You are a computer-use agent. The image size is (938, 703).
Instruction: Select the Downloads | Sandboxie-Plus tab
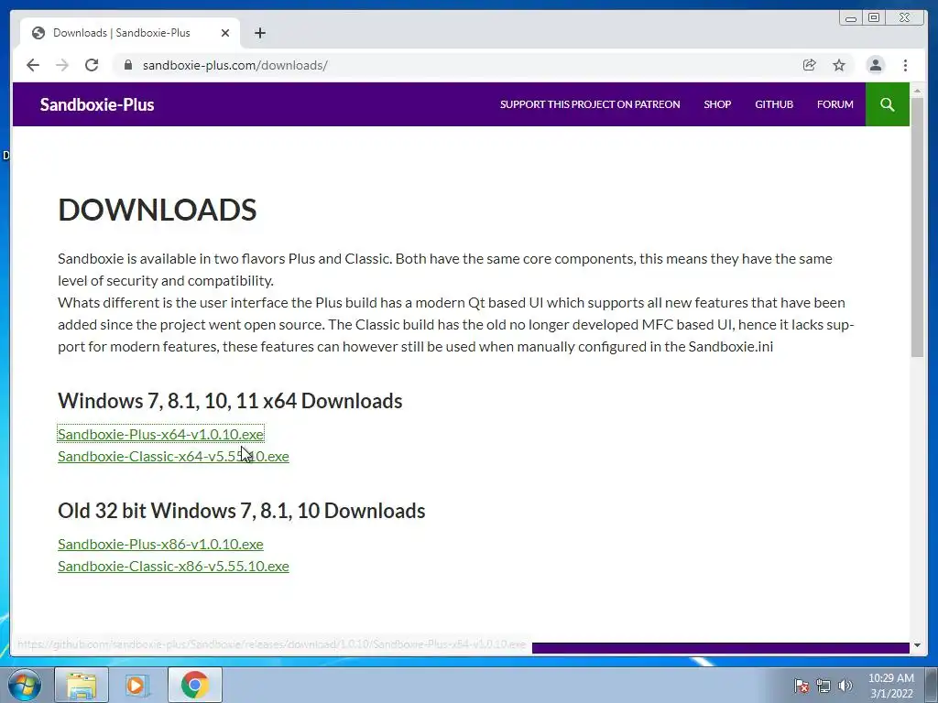click(x=130, y=33)
